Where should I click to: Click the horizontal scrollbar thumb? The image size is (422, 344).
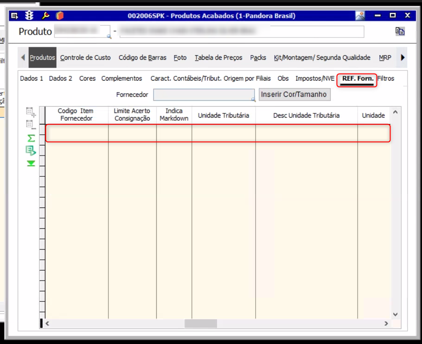coord(200,323)
